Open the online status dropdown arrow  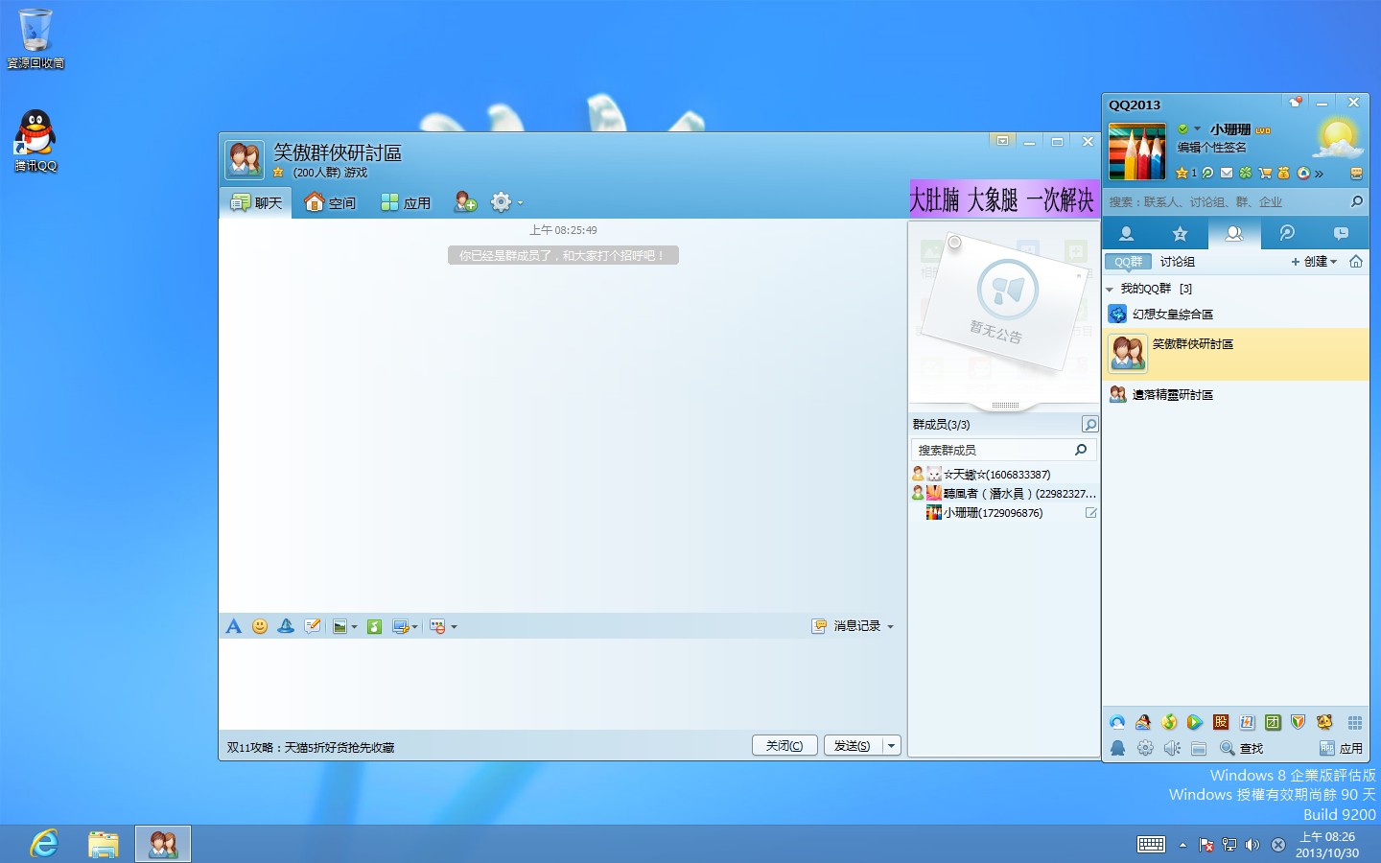[1197, 128]
